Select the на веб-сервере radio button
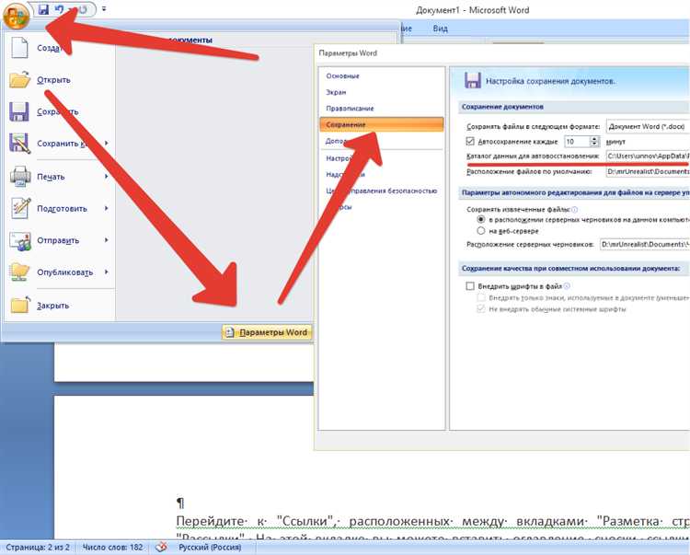 coord(481,231)
